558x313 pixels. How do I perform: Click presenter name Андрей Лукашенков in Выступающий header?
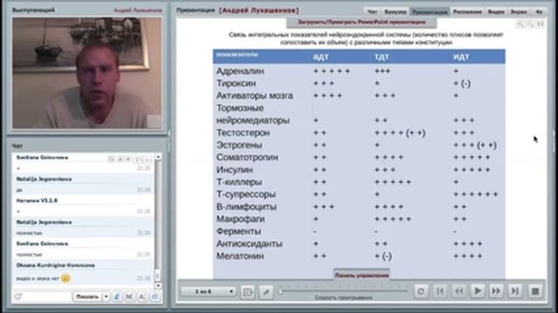pyautogui.click(x=138, y=10)
